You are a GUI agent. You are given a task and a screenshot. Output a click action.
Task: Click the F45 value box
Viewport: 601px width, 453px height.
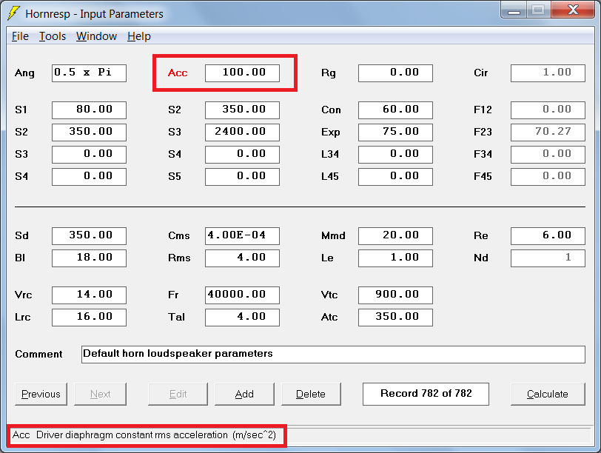tap(548, 177)
